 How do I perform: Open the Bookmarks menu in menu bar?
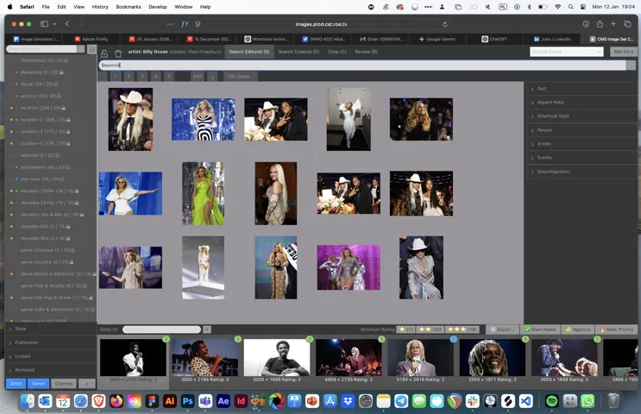tap(128, 6)
